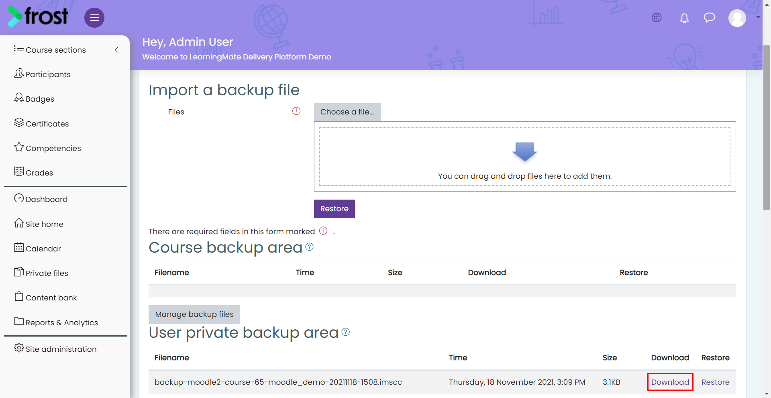This screenshot has width=771, height=398.
Task: Click the Content bank clipboard icon
Action: tap(19, 296)
